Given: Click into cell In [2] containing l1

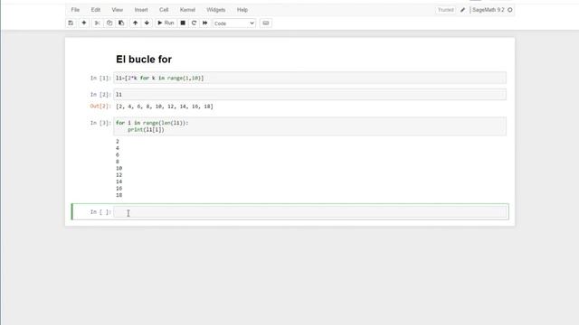Looking at the screenshot, I should pyautogui.click(x=309, y=95).
